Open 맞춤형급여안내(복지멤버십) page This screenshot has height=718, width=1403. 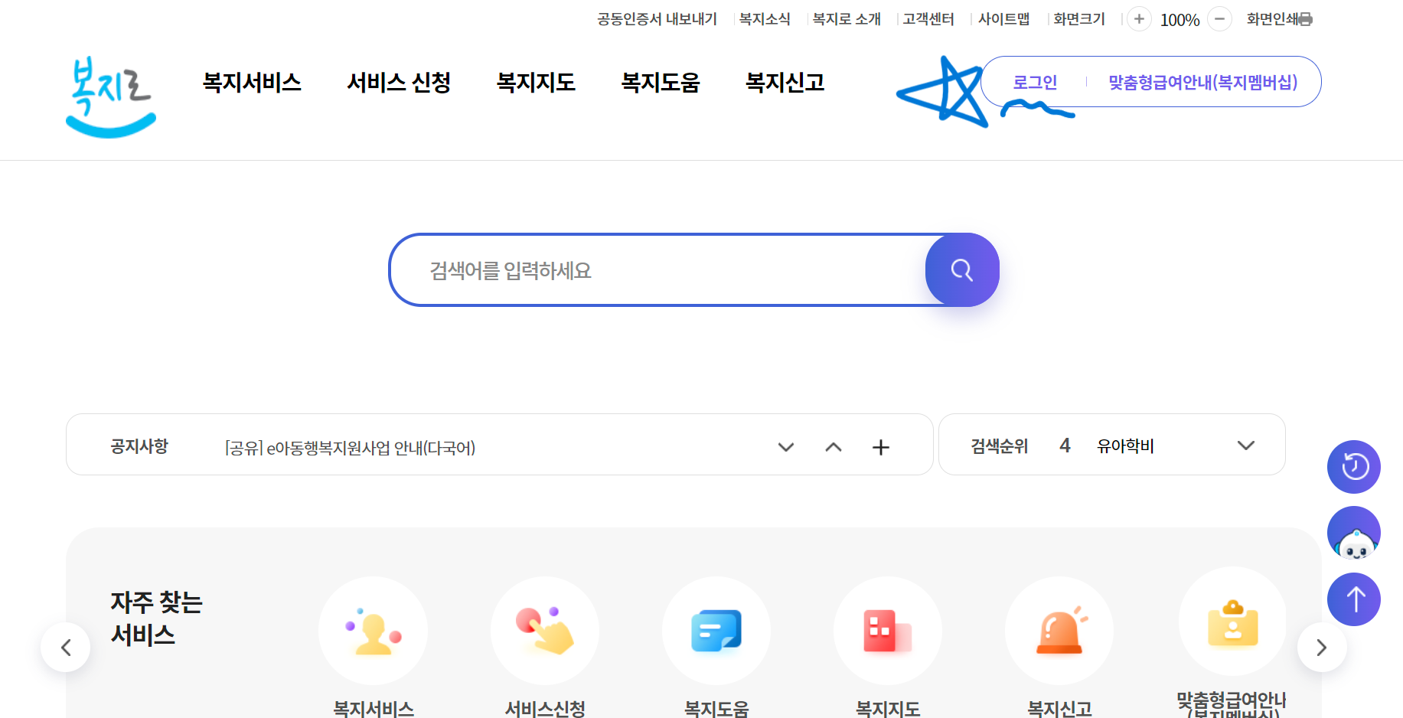pos(1202,82)
